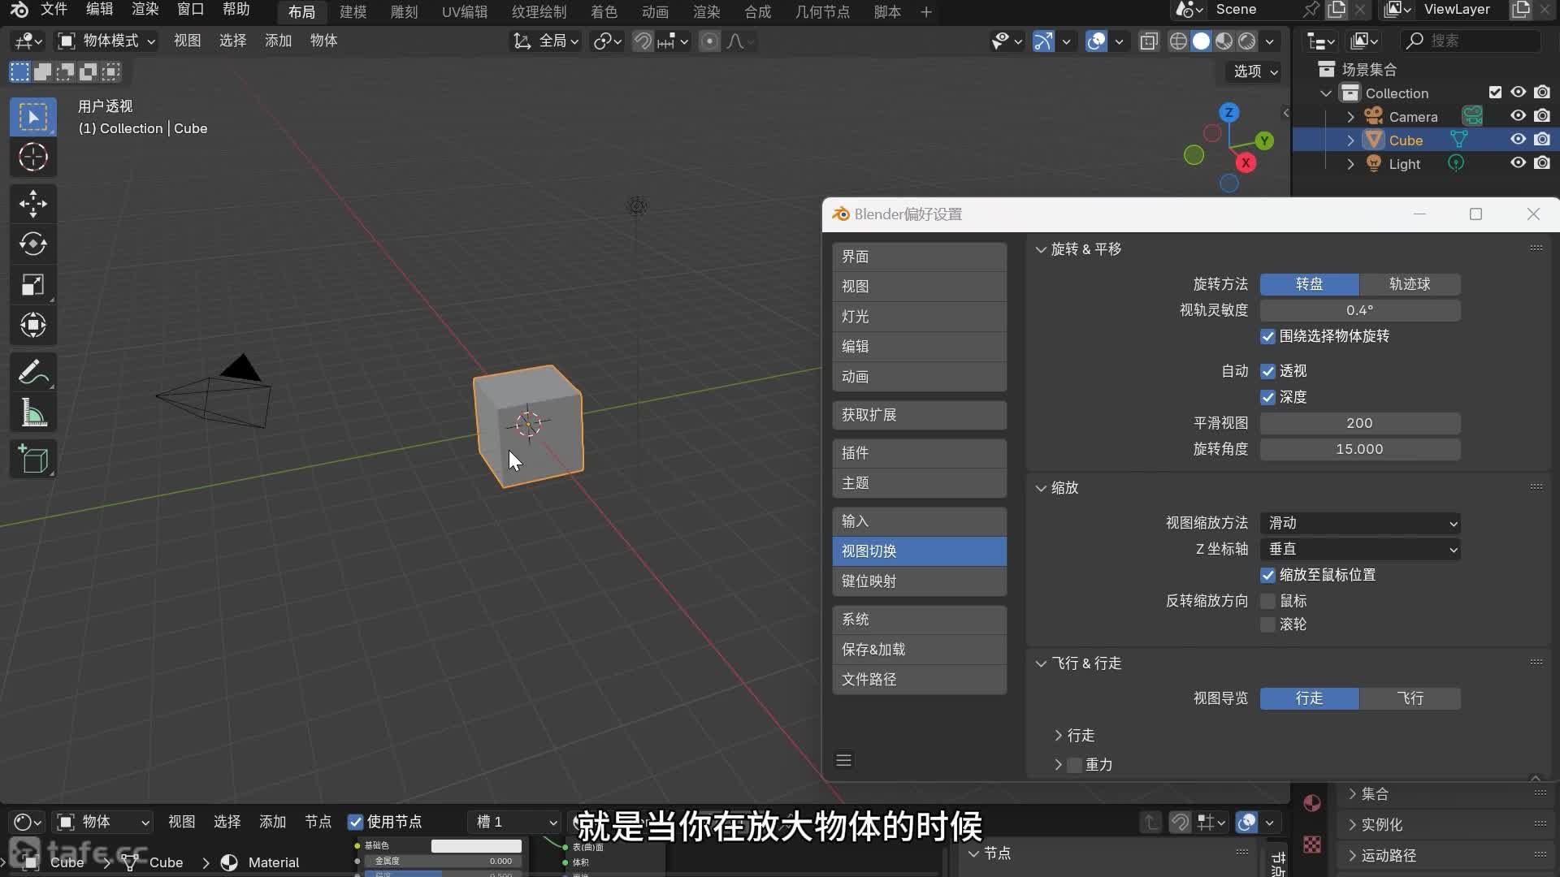The width and height of the screenshot is (1560, 877).
Task: Uncheck Collection exclude checkbox in outliner
Action: coord(1495,93)
